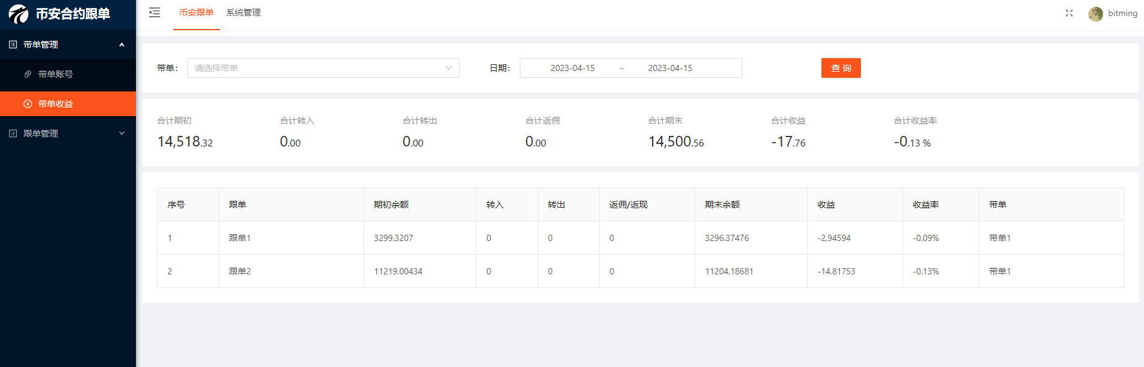
Task: Select 带单收益 in the sidebar
Action: 68,104
